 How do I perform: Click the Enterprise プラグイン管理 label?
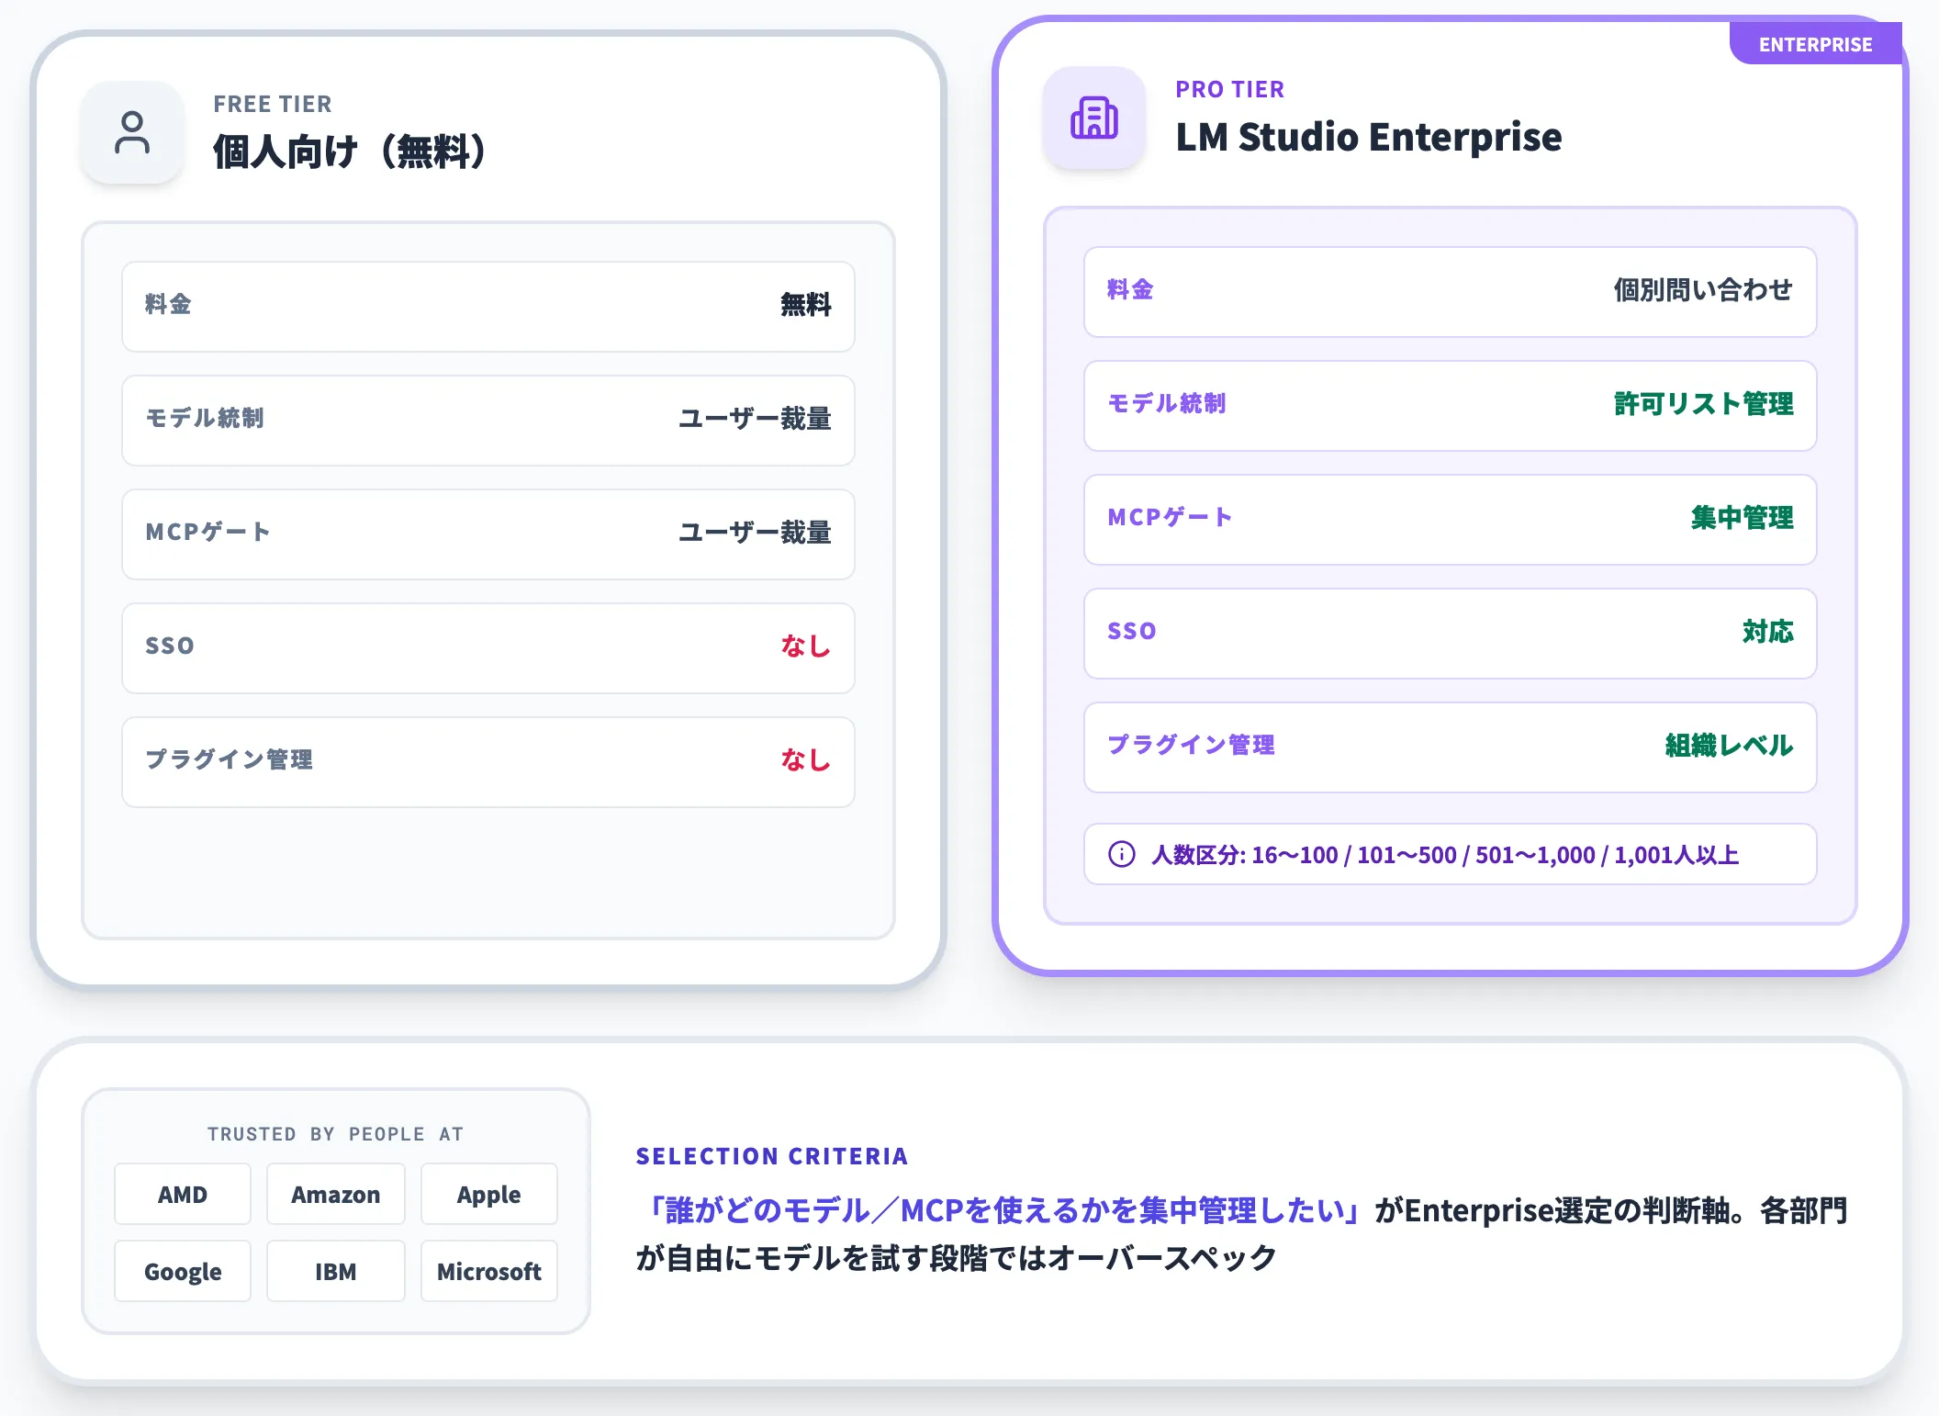pos(1192,746)
